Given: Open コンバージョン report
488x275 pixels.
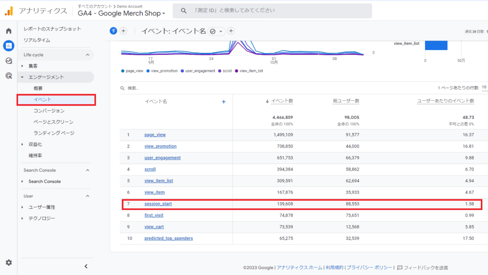Looking at the screenshot, I should click(x=49, y=111).
